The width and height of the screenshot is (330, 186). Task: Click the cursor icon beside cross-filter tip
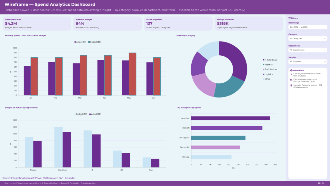(291, 74)
